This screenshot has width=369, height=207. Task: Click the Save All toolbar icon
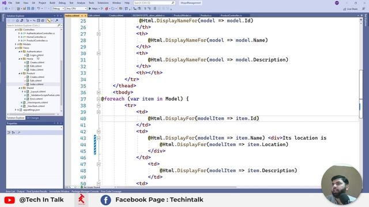(33, 9)
